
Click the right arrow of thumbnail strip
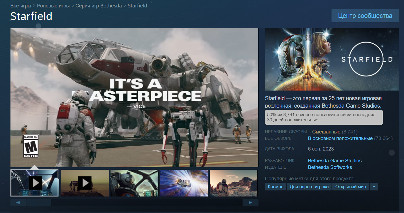pyautogui.click(x=251, y=203)
